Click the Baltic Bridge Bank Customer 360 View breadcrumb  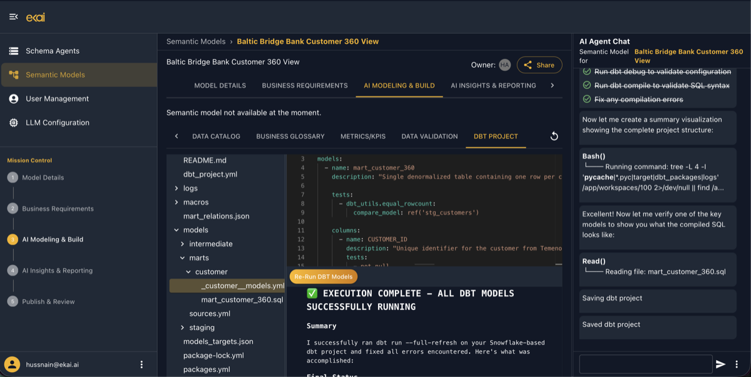[x=308, y=41]
